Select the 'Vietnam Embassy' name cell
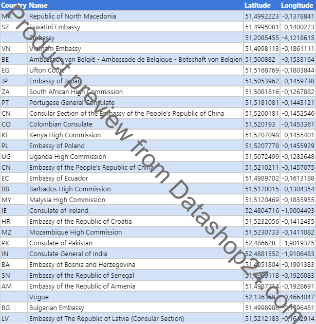 (136, 48)
